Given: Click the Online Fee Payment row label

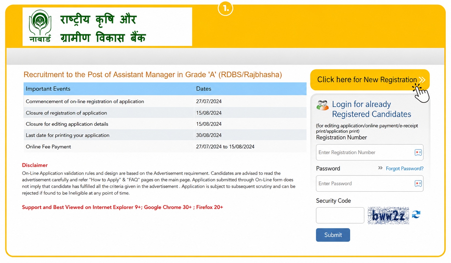Looking at the screenshot, I should 48,147.
